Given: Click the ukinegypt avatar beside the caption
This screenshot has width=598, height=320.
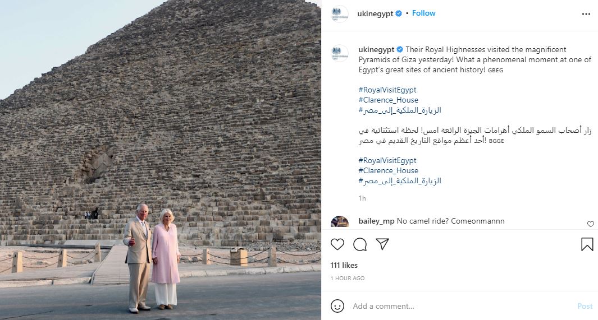Looking at the screenshot, I should pos(339,53).
